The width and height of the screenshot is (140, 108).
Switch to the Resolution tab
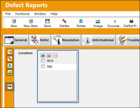point(66,40)
